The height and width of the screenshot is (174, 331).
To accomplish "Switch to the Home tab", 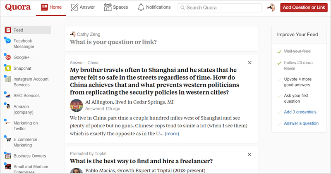I will [51, 7].
